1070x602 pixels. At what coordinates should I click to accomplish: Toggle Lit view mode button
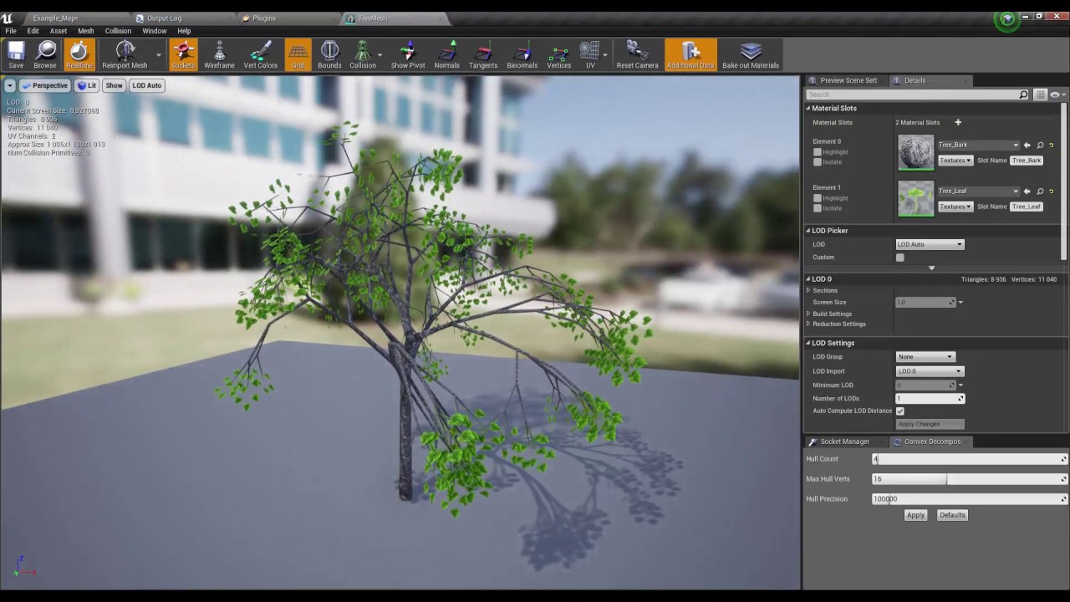[86, 85]
